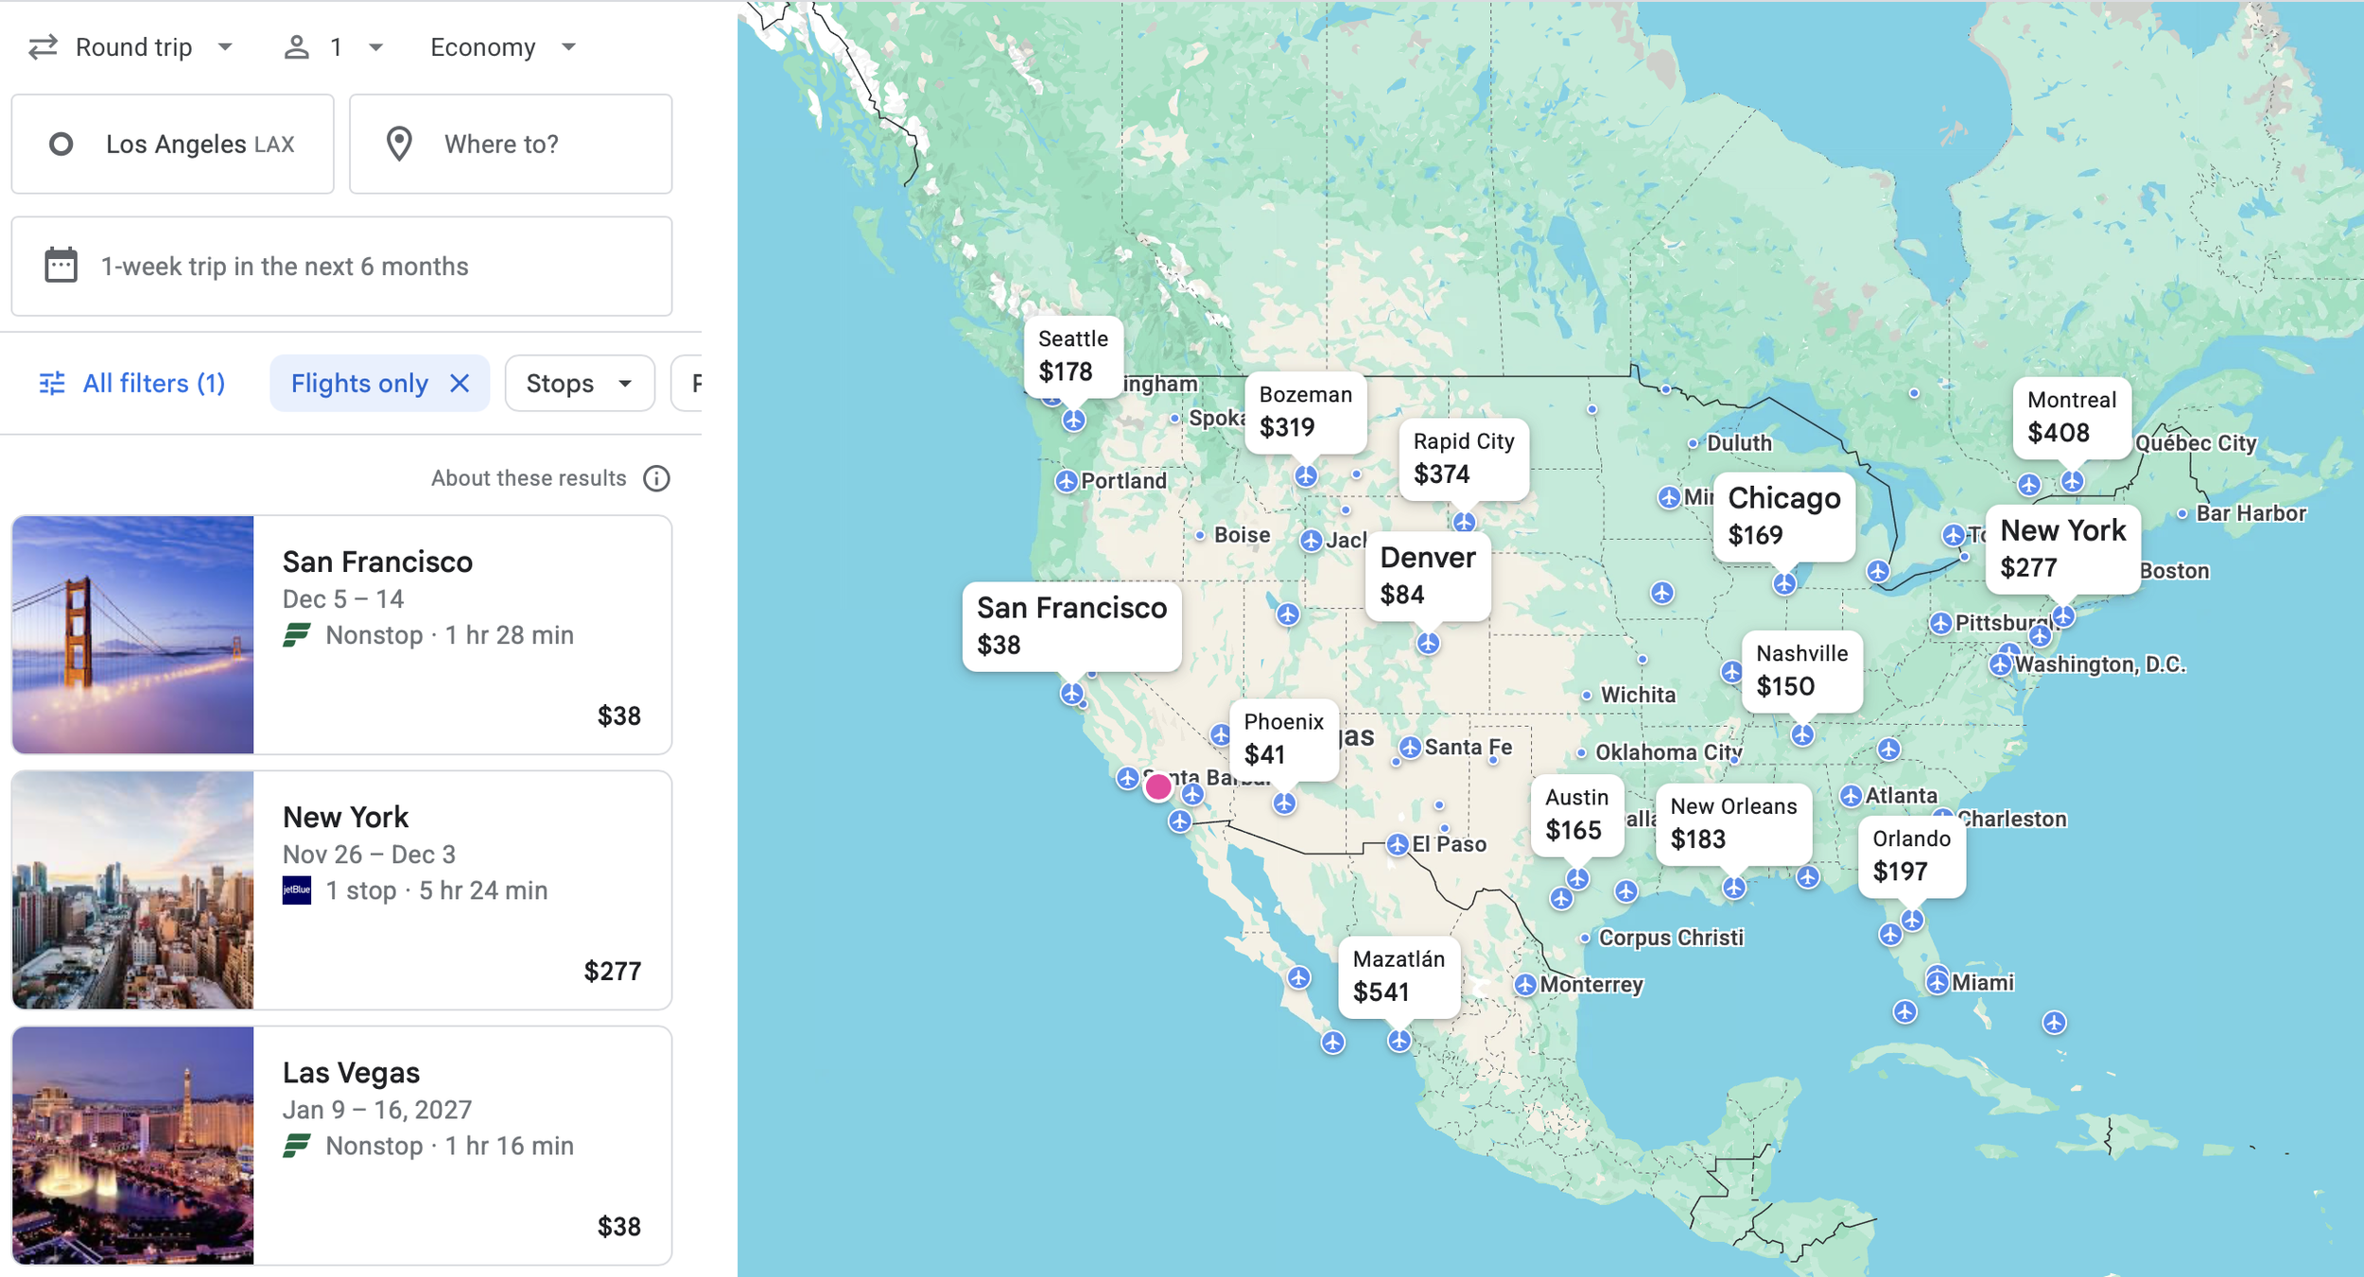Click the Chicago $169 map label
This screenshot has height=1277, width=2364.
(x=1783, y=516)
